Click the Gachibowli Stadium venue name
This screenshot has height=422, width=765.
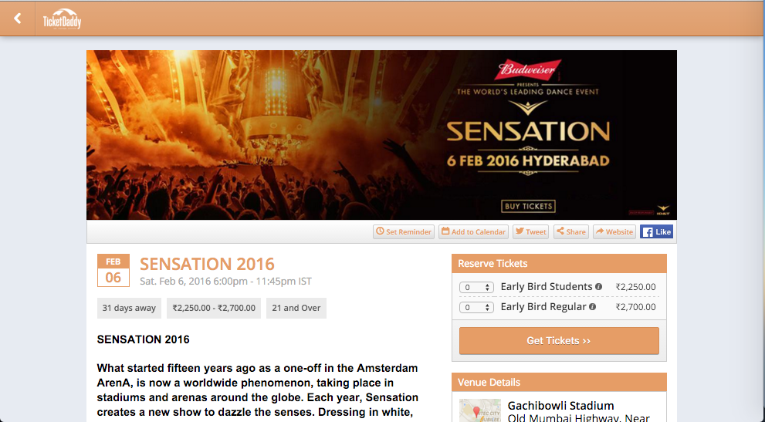click(x=560, y=405)
